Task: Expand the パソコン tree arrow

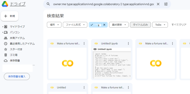Action: [x=3, y=32]
